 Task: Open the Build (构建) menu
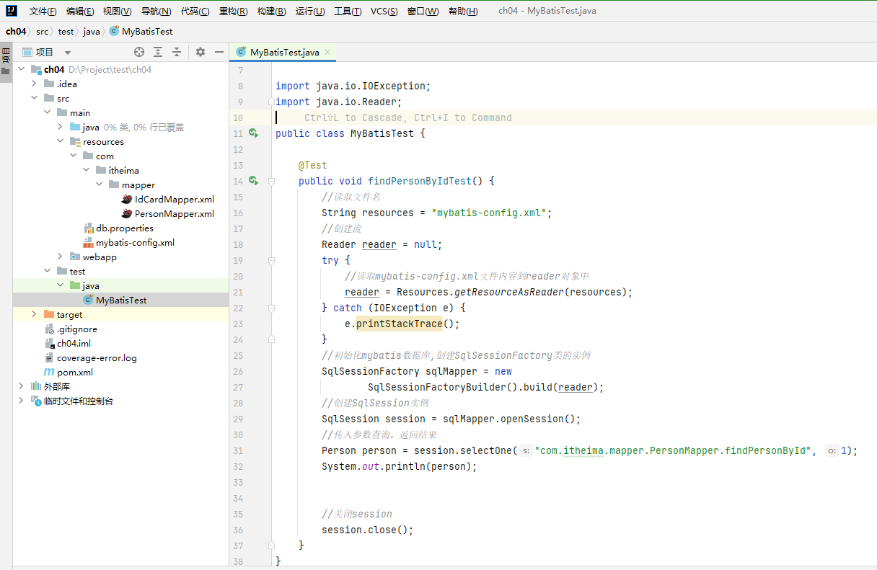pyautogui.click(x=271, y=12)
